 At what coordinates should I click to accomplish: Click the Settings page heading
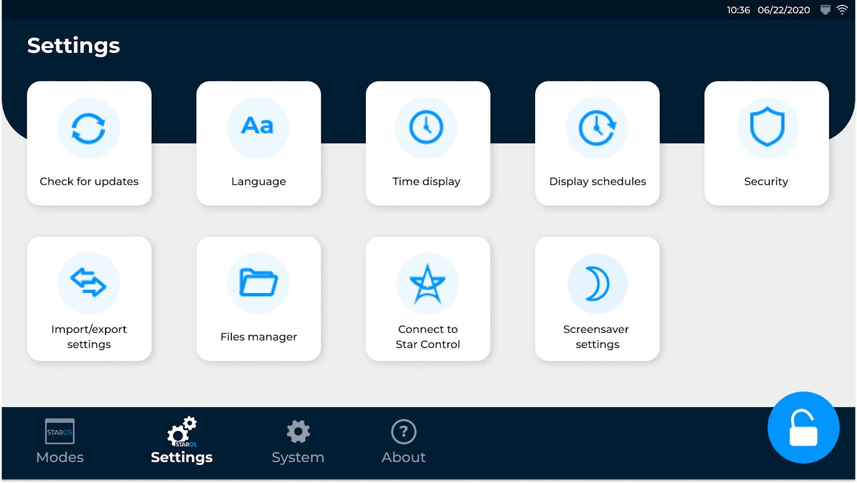[73, 46]
